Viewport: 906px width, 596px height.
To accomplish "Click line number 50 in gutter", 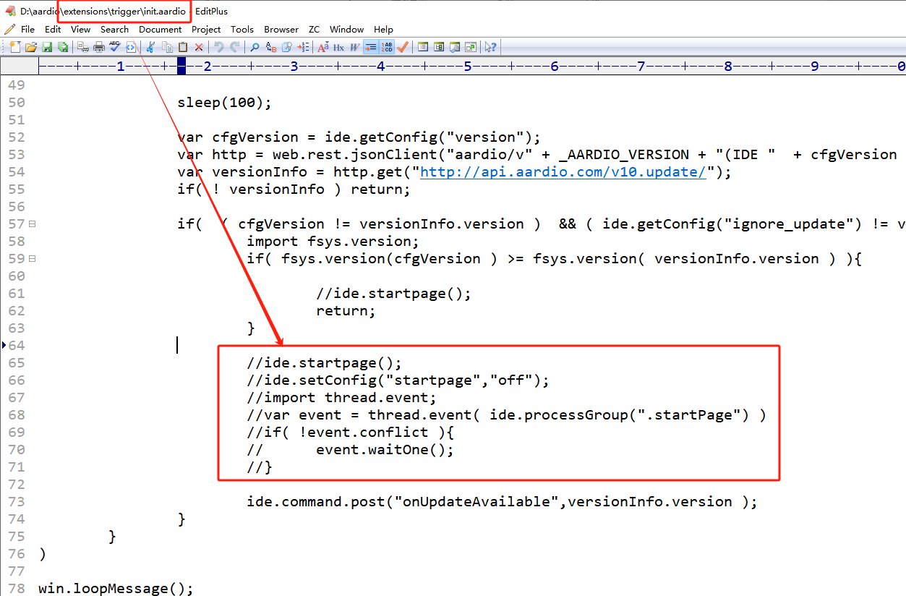I will (17, 103).
